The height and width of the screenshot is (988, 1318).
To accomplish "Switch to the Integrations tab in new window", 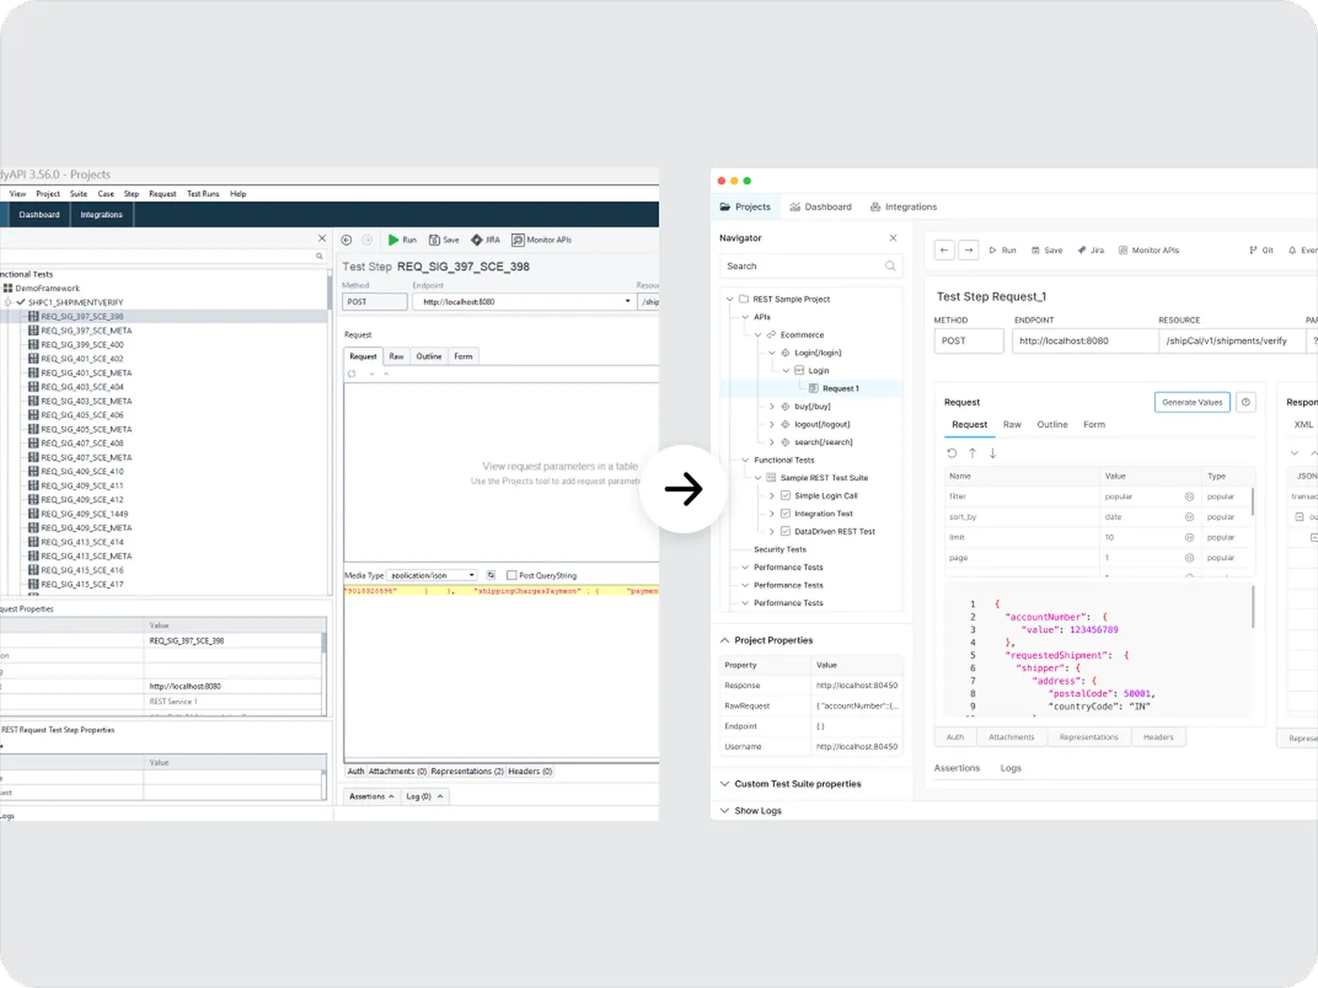I will [904, 207].
